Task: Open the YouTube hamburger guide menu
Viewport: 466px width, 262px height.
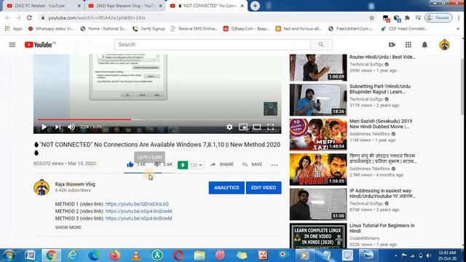Action: (12, 44)
